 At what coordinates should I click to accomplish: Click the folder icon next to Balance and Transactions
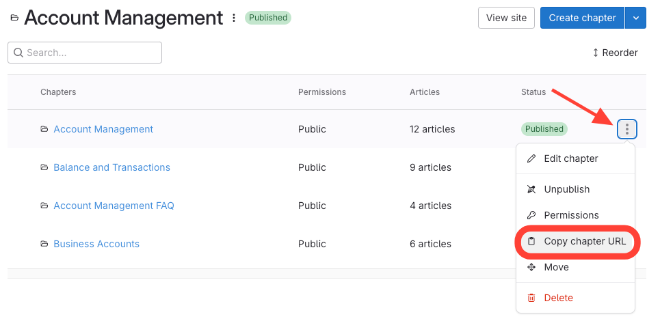[x=44, y=167]
